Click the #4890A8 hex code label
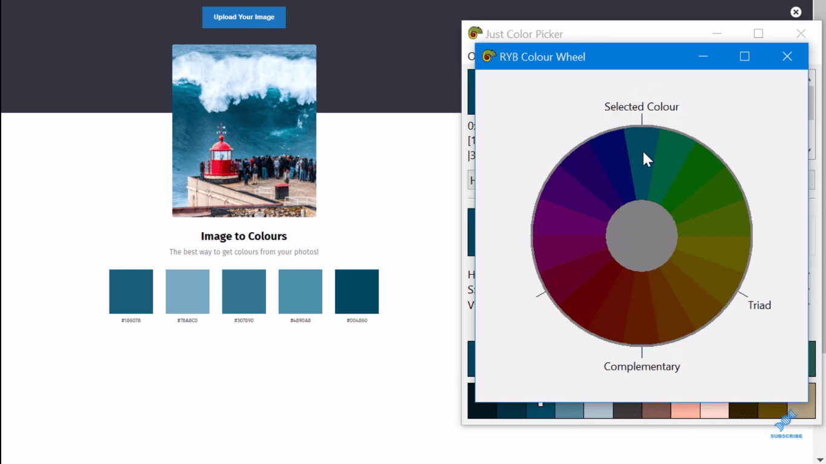Screen dimensions: 826x464 click(x=301, y=320)
